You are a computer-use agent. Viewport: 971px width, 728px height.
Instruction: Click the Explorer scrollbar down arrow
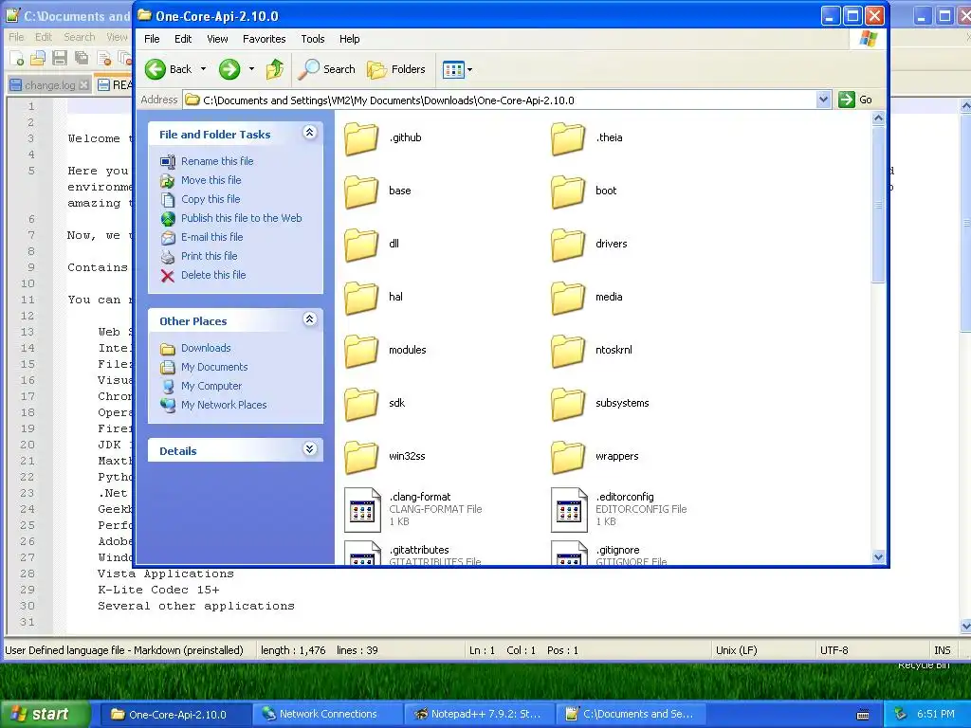[878, 557]
